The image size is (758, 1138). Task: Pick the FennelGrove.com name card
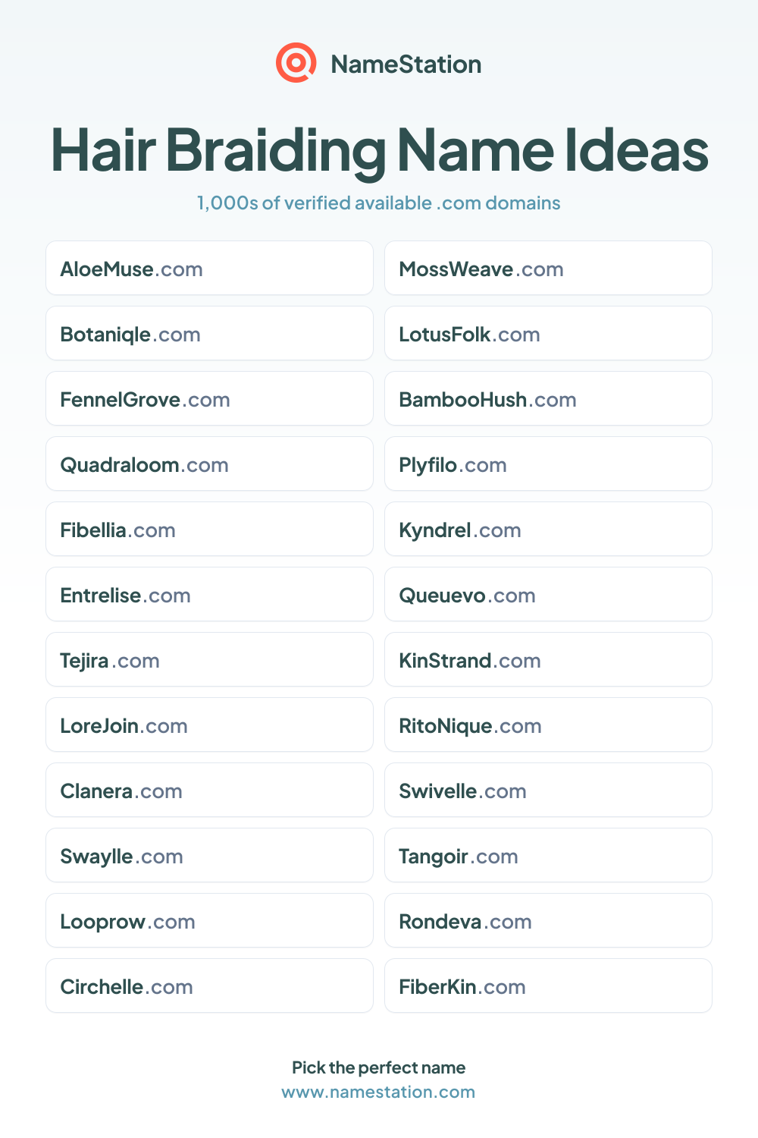click(x=209, y=398)
